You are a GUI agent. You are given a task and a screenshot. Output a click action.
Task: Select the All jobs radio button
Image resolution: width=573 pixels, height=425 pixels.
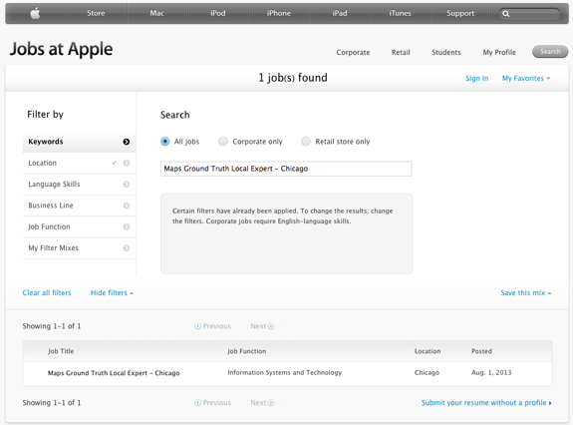click(165, 142)
